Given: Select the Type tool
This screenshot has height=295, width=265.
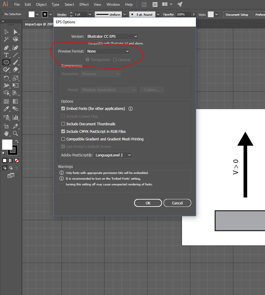Looking at the screenshot, I should click(6, 55).
